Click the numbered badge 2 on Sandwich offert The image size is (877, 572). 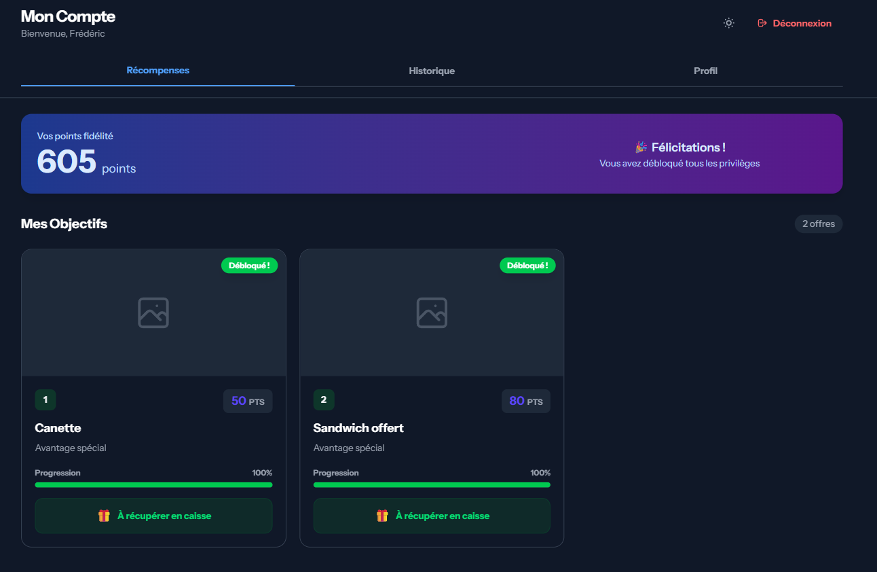click(x=324, y=400)
